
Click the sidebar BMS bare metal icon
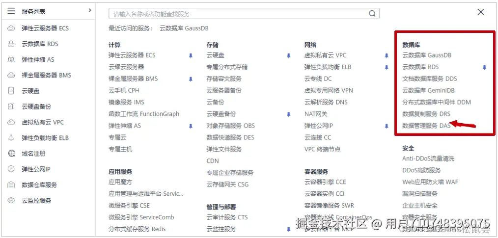click(11, 75)
